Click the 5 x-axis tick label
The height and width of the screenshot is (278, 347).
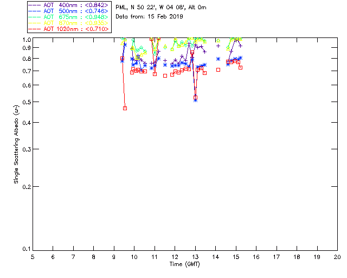coord(33,257)
